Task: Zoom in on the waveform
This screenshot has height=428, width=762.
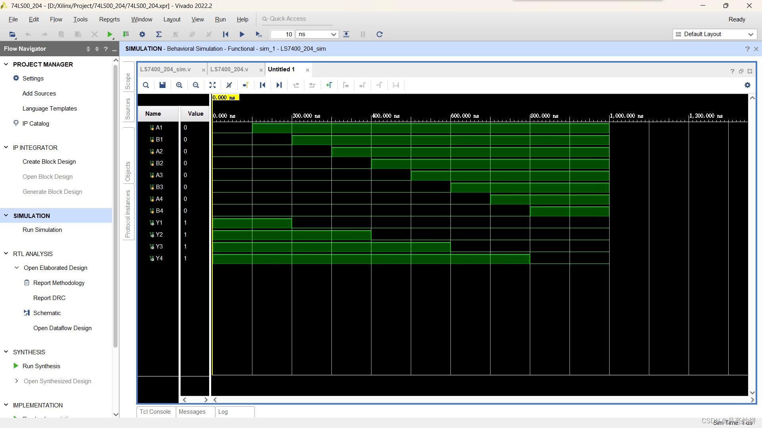Action: 179,85
